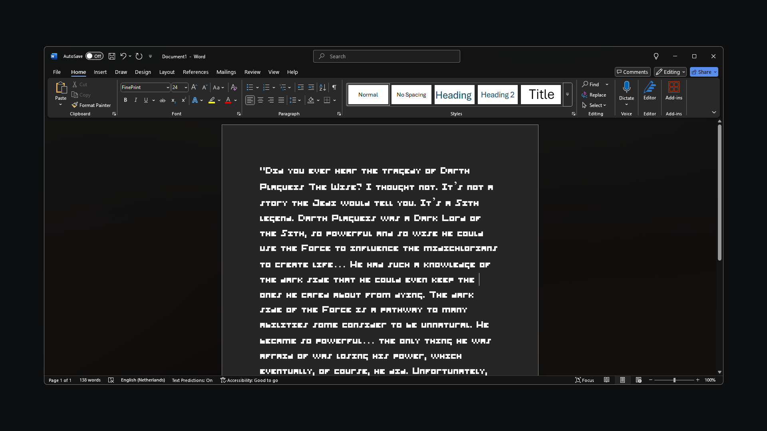
Task: Open Change Case dropdown
Action: 219,87
